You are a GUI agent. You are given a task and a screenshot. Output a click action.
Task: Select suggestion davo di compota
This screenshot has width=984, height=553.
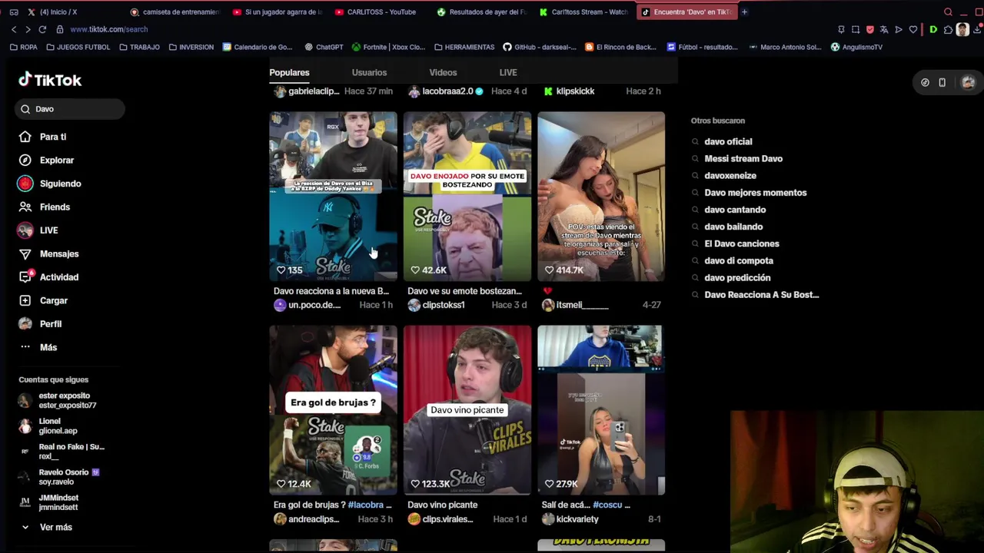[x=739, y=260]
